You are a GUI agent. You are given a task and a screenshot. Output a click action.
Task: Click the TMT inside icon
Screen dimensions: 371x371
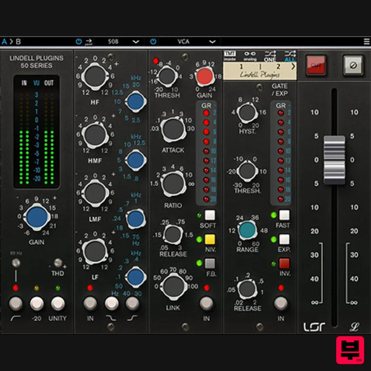[230, 56]
